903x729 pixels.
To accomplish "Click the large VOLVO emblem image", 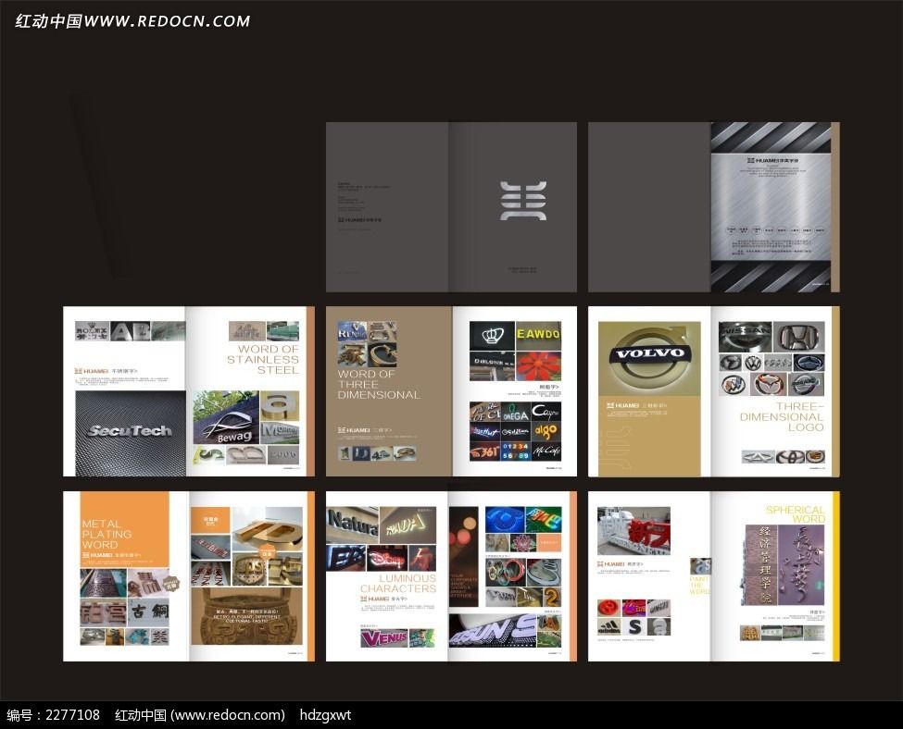I will click(649, 358).
